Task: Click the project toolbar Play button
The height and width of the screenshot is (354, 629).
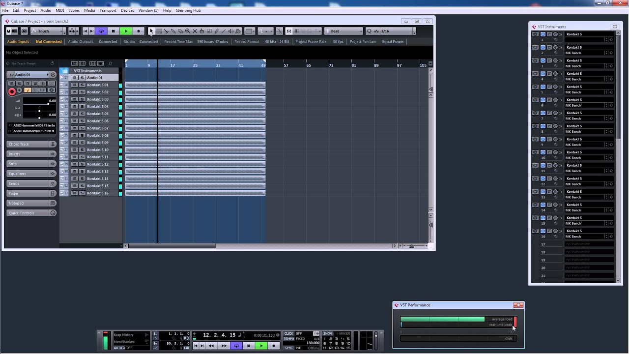Action: click(126, 31)
